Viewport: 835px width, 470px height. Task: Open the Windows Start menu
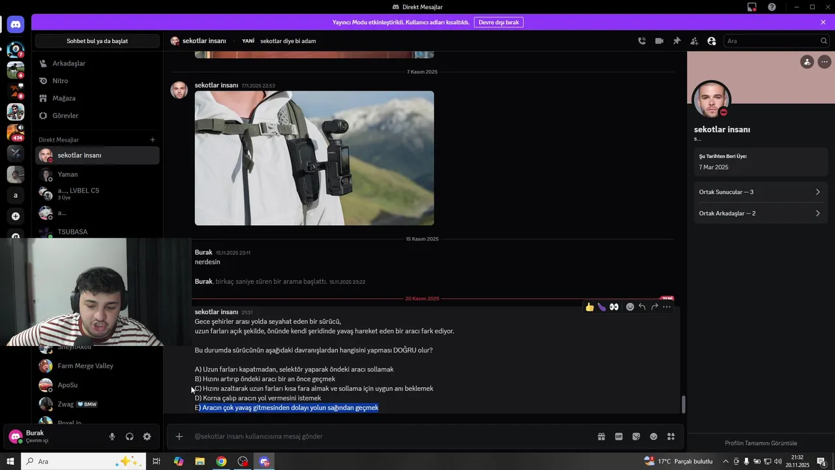[x=10, y=462]
